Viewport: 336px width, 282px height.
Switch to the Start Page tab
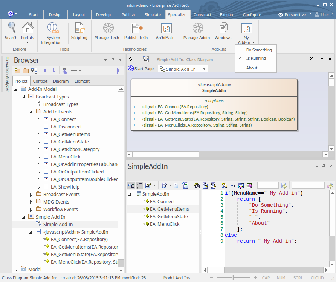pyautogui.click(x=141, y=69)
